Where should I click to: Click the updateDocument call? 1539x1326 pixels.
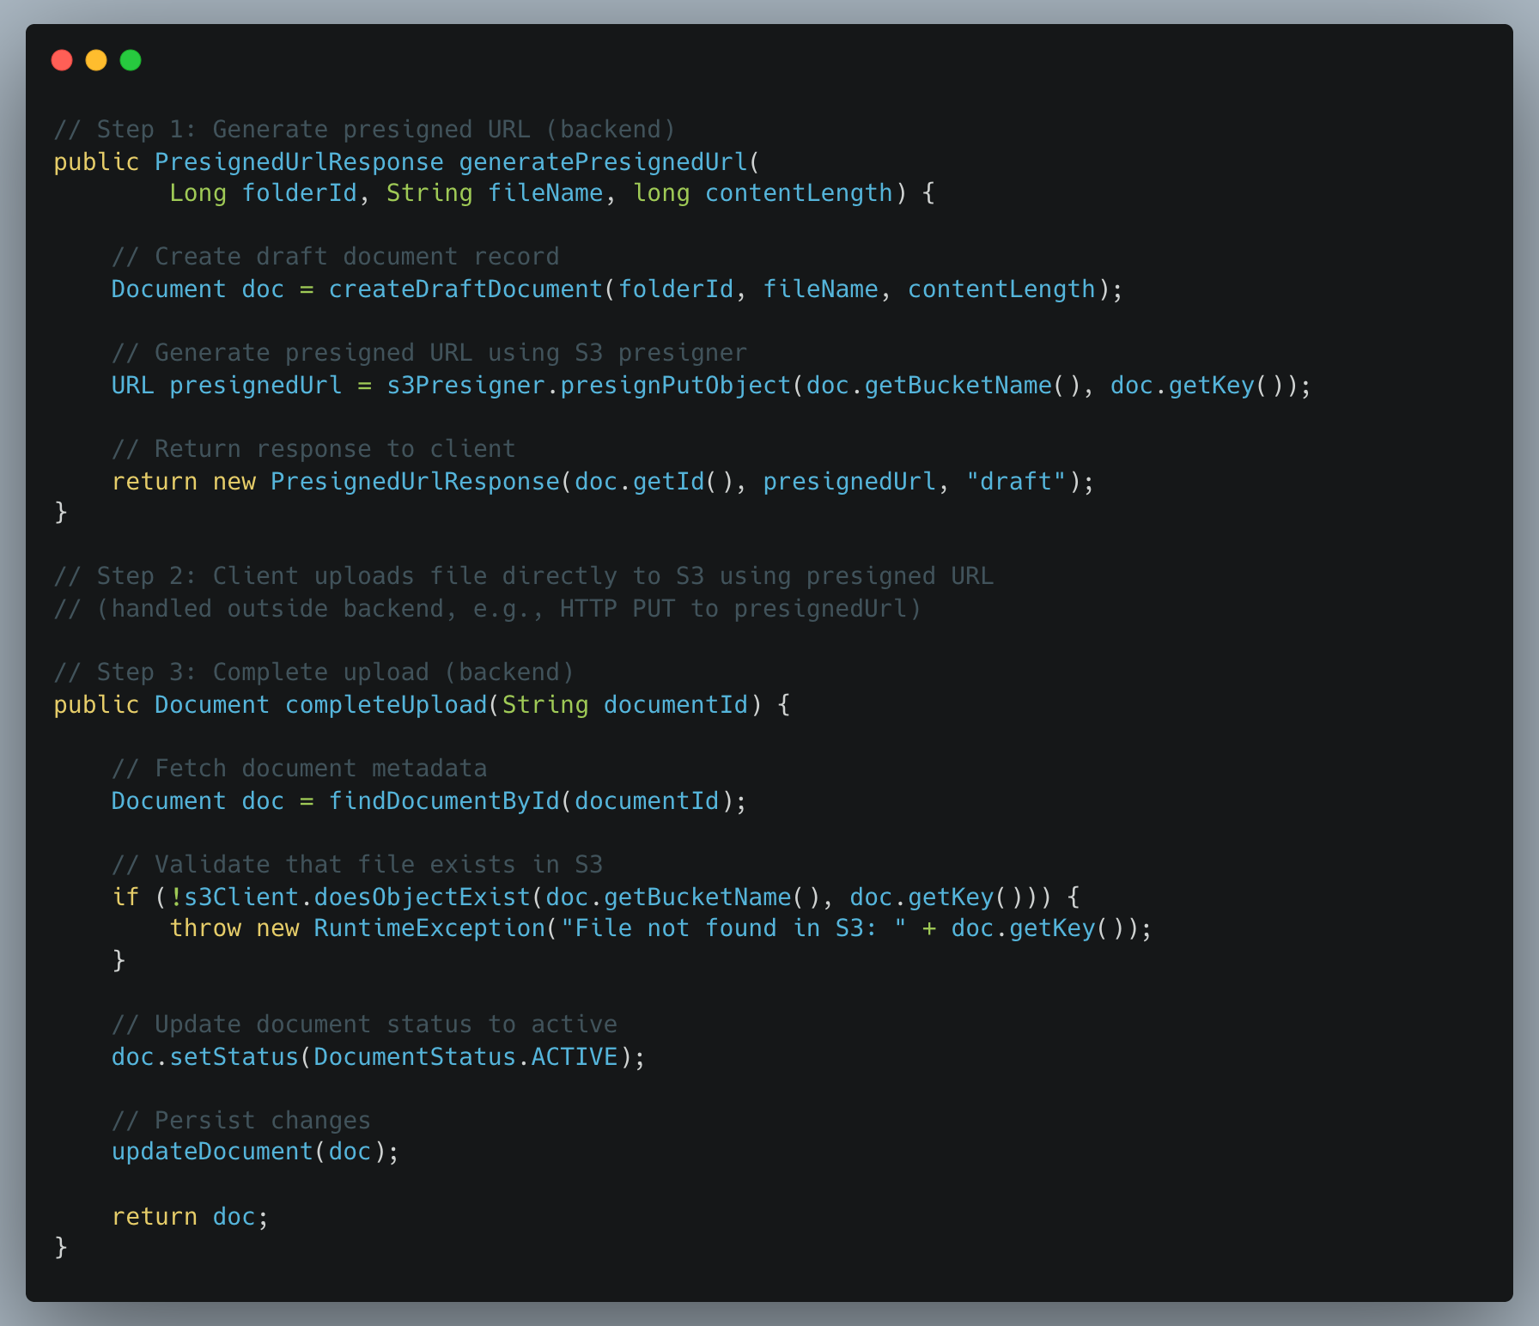coord(212,1152)
